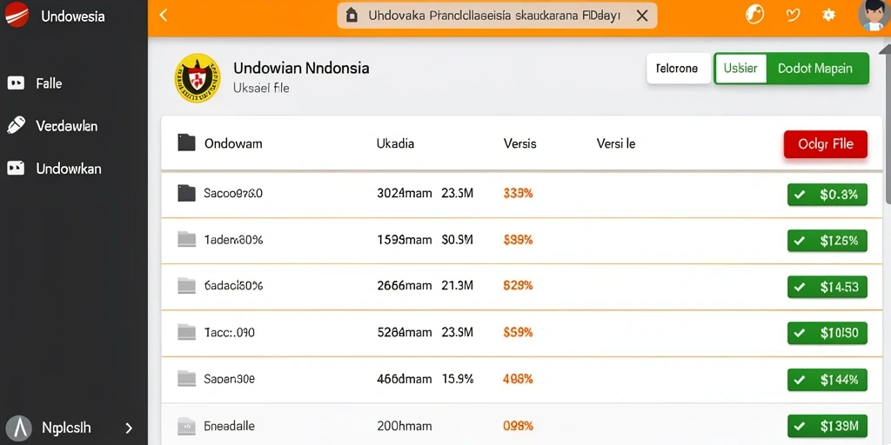The image size is (891, 445).
Task: Close the Undovaka notification banner
Action: click(642, 16)
